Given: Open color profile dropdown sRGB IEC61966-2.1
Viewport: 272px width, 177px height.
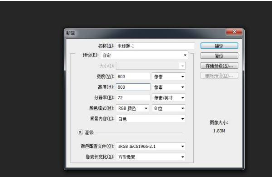Looking at the screenshot, I should (151, 146).
